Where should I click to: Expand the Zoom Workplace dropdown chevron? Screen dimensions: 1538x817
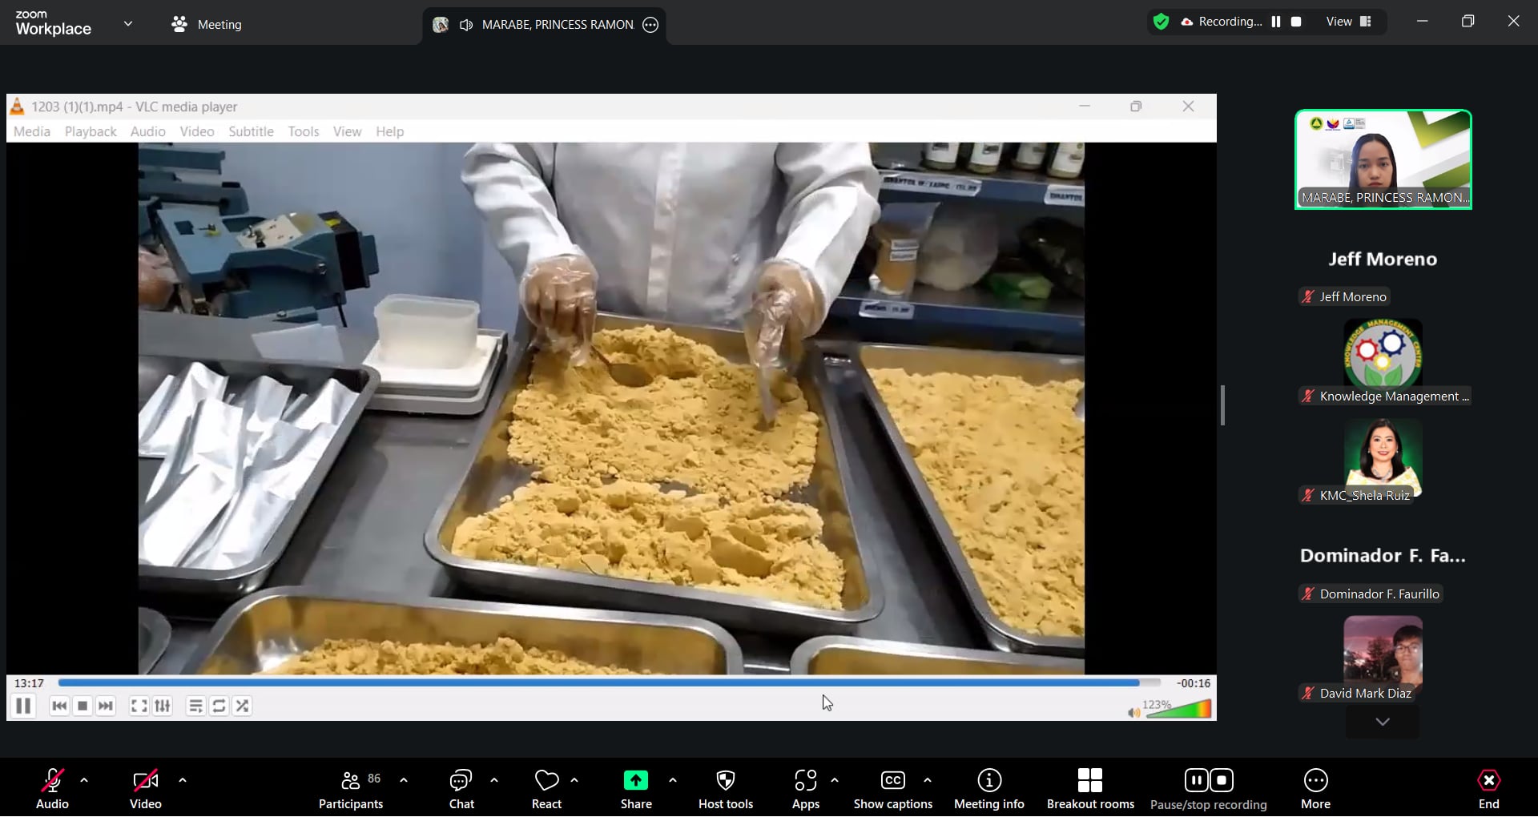pyautogui.click(x=128, y=24)
